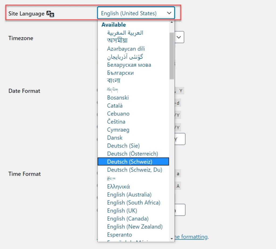The height and width of the screenshot is (249, 276).
Task: Click the language list scrollbar thumb
Action: tap(172, 55)
